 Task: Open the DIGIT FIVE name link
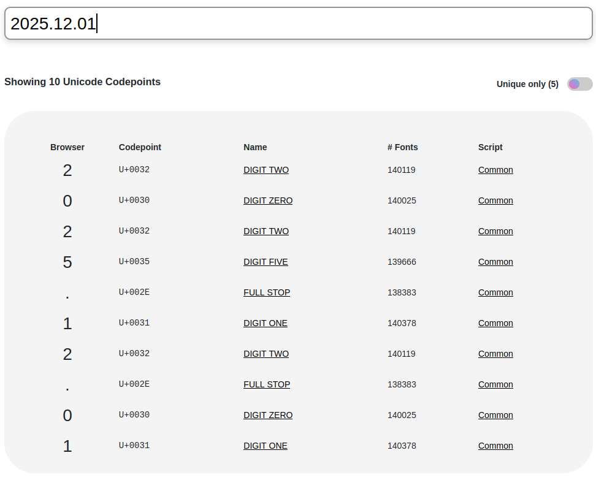coord(266,262)
